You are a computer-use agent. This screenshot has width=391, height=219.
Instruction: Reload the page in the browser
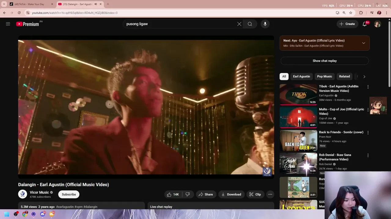pyautogui.click(x=19, y=13)
